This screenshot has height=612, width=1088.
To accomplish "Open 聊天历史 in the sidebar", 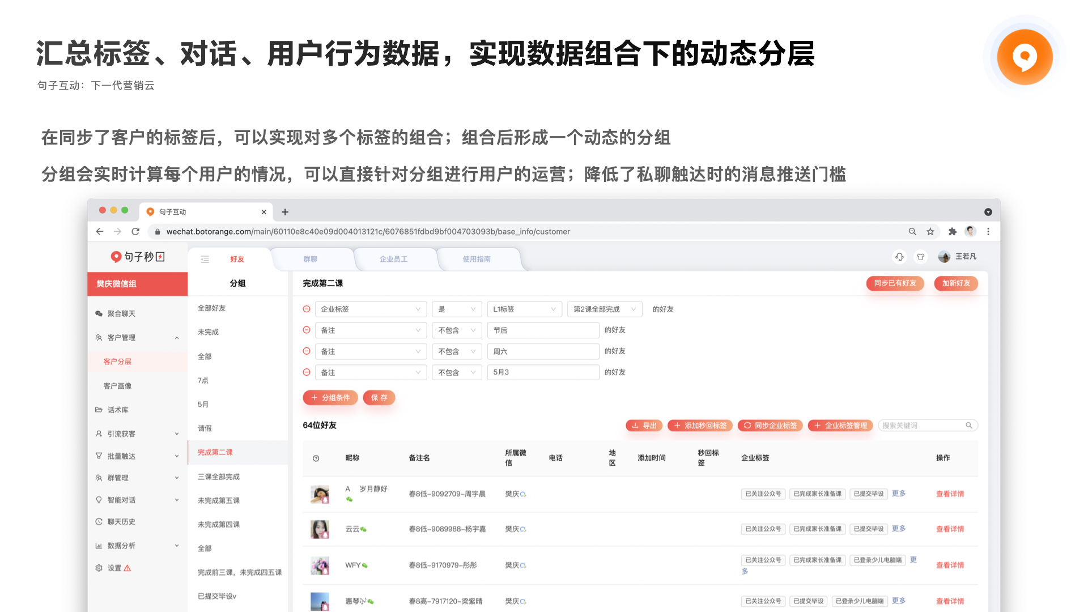I will coord(121,521).
